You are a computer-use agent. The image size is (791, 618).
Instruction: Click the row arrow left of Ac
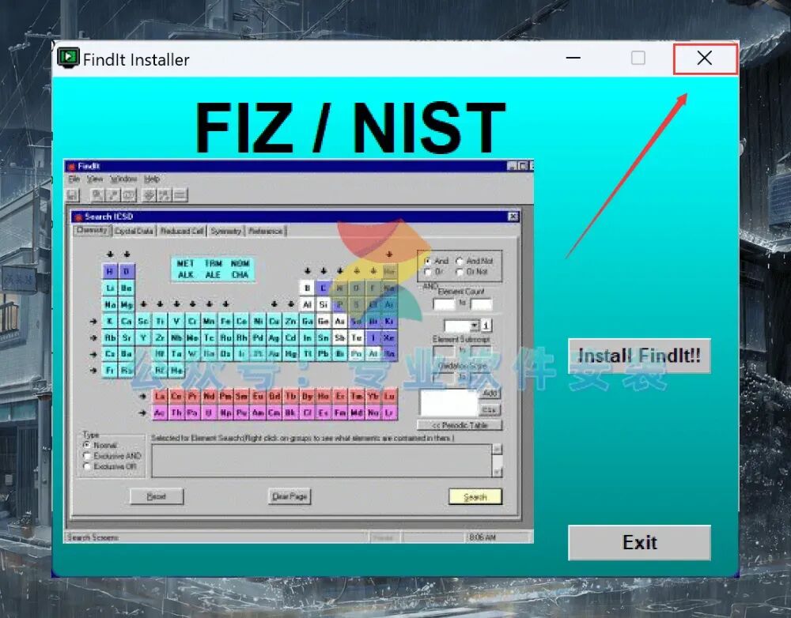(x=142, y=413)
